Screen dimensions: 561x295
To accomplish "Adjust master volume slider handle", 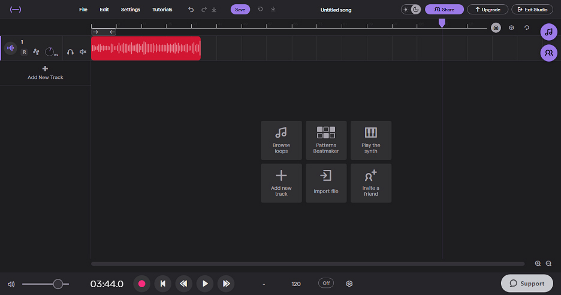I will (58, 284).
